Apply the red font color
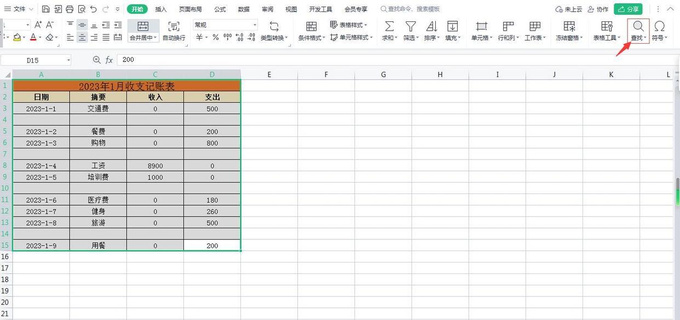Viewport: 680px width, 320px height. point(33,37)
